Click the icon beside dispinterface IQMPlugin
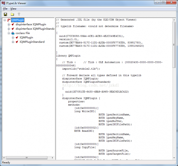 point(13,24)
